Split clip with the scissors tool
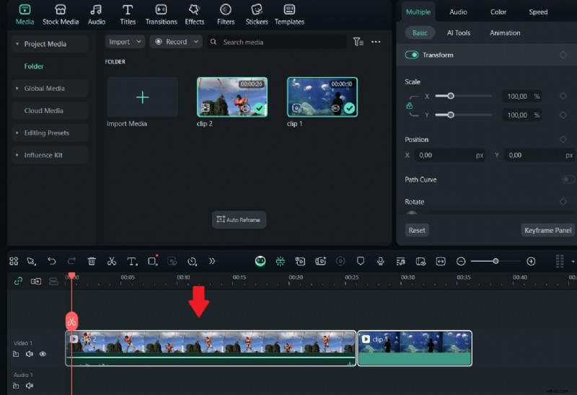This screenshot has width=577, height=395. (112, 261)
